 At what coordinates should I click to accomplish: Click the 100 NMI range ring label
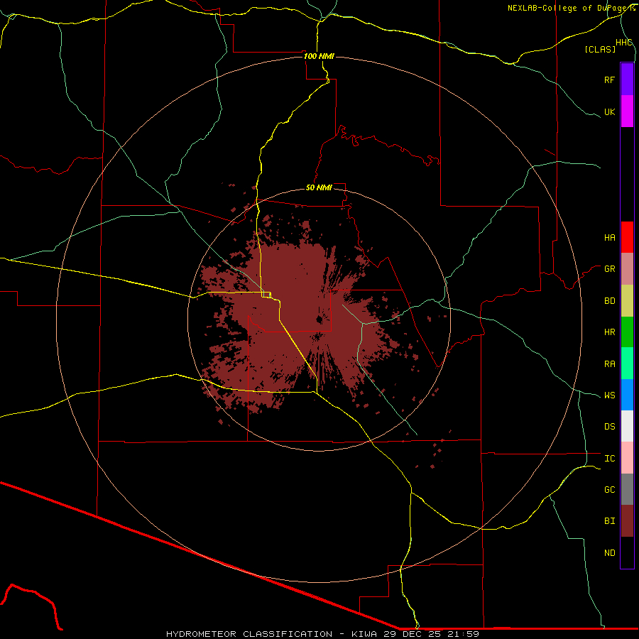click(319, 56)
